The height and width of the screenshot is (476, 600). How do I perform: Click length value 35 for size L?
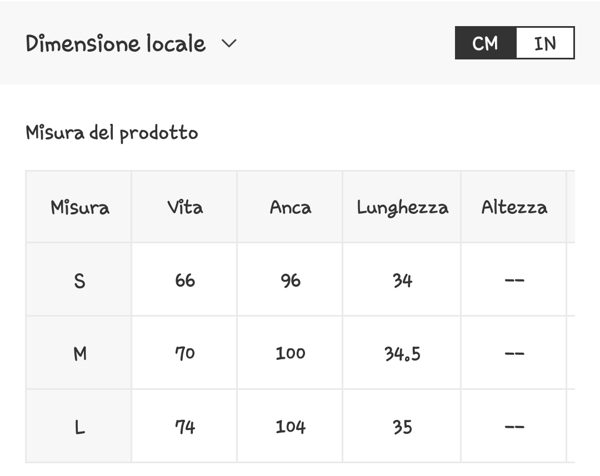tap(402, 427)
